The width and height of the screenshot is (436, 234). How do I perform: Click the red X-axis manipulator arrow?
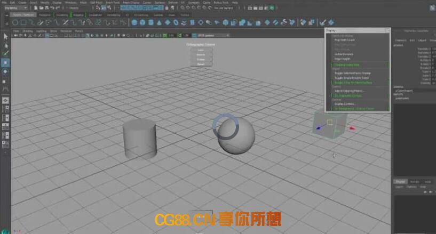click(x=352, y=128)
